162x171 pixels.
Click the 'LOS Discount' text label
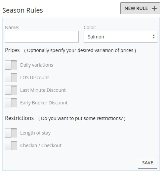(x=35, y=78)
